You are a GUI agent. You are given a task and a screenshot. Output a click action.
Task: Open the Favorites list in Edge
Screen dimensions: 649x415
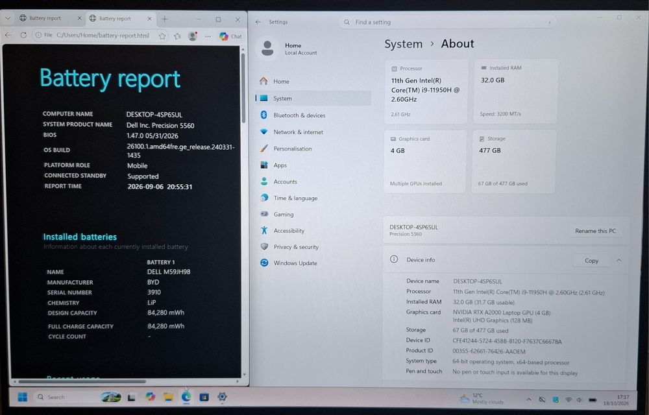pos(178,36)
